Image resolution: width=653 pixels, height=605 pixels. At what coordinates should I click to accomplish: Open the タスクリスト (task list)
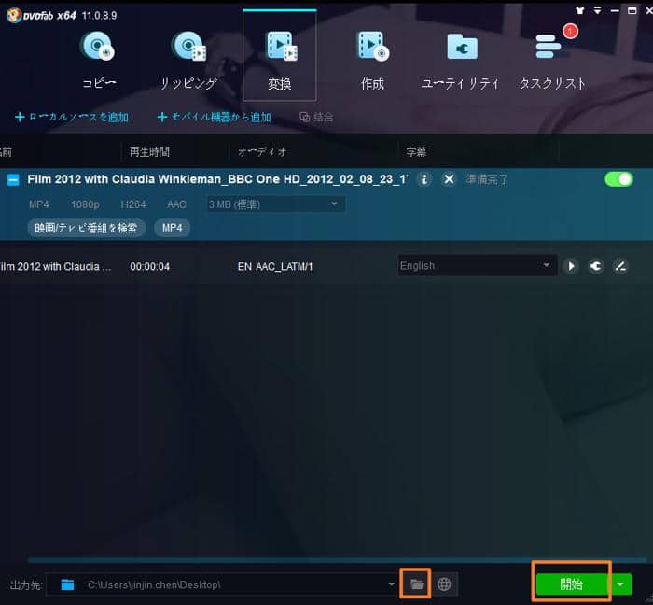pyautogui.click(x=552, y=60)
